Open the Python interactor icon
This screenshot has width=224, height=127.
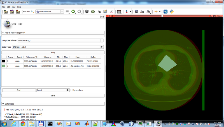click(172, 11)
